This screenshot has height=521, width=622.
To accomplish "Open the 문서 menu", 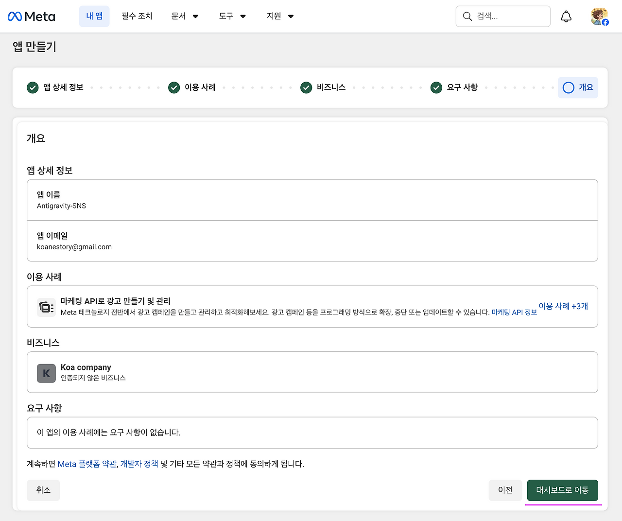I will click(179, 17).
